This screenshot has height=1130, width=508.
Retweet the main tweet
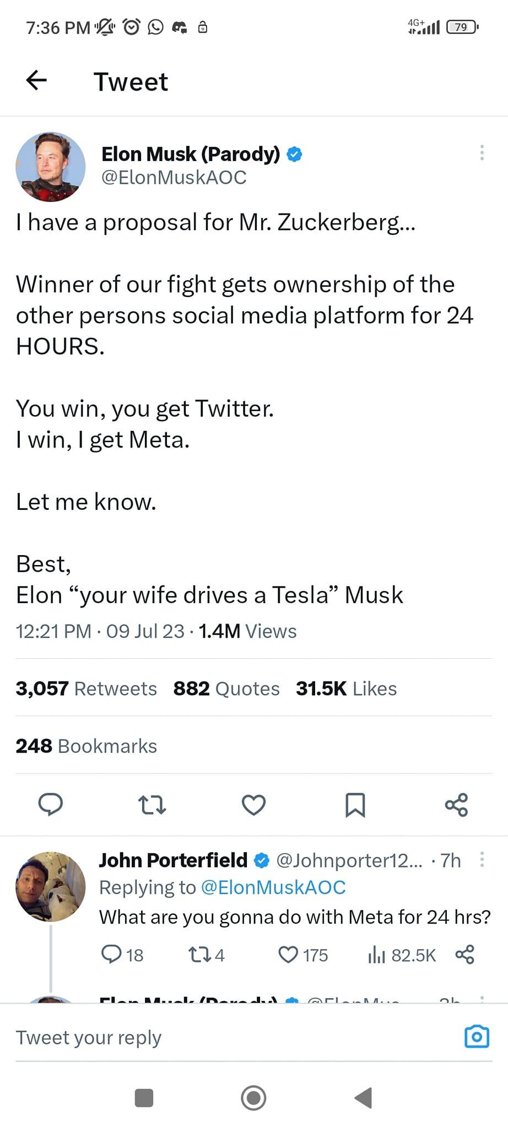coord(152,805)
